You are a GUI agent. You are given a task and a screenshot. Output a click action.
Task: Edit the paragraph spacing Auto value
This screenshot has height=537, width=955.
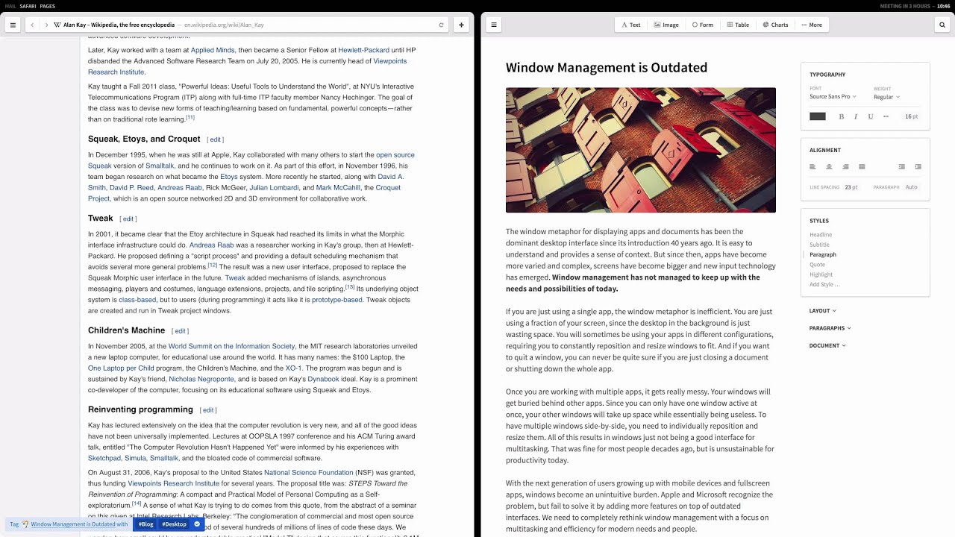point(911,187)
